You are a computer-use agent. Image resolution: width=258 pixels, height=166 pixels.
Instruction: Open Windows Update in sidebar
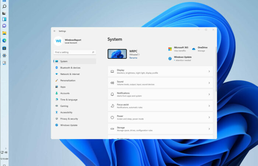click(75, 125)
